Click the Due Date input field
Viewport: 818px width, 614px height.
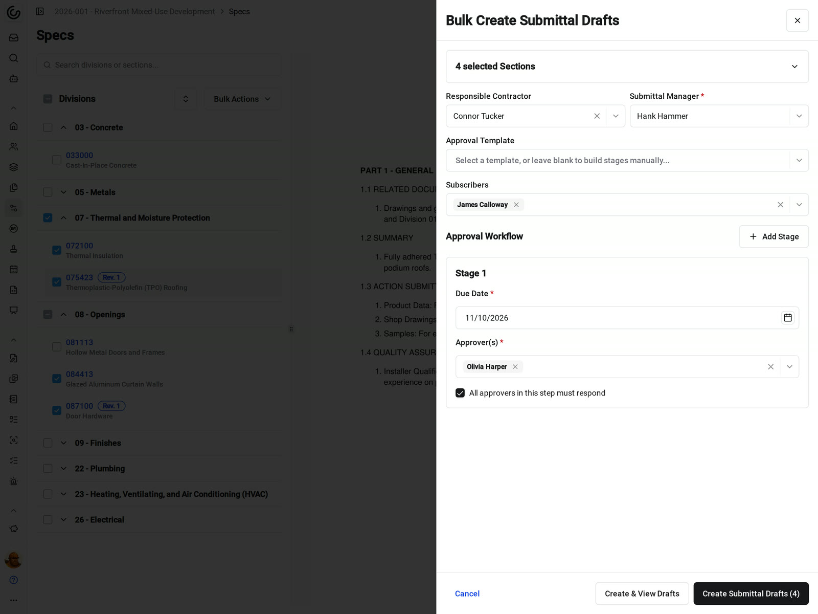click(x=627, y=318)
